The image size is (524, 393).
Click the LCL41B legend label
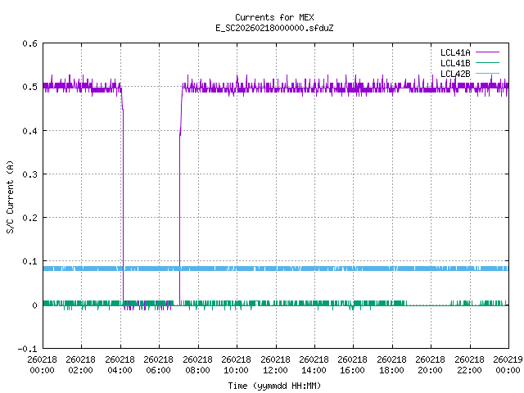pyautogui.click(x=454, y=63)
